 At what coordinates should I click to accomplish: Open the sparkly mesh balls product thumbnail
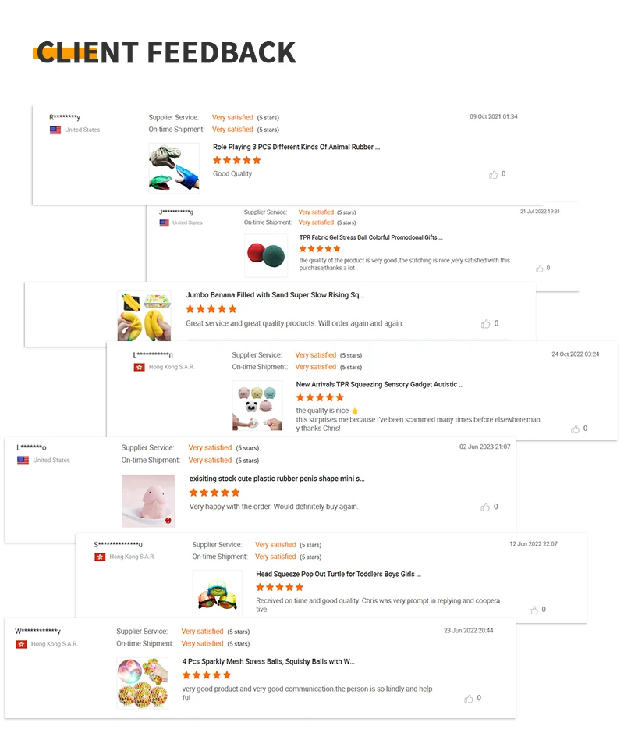point(142,684)
